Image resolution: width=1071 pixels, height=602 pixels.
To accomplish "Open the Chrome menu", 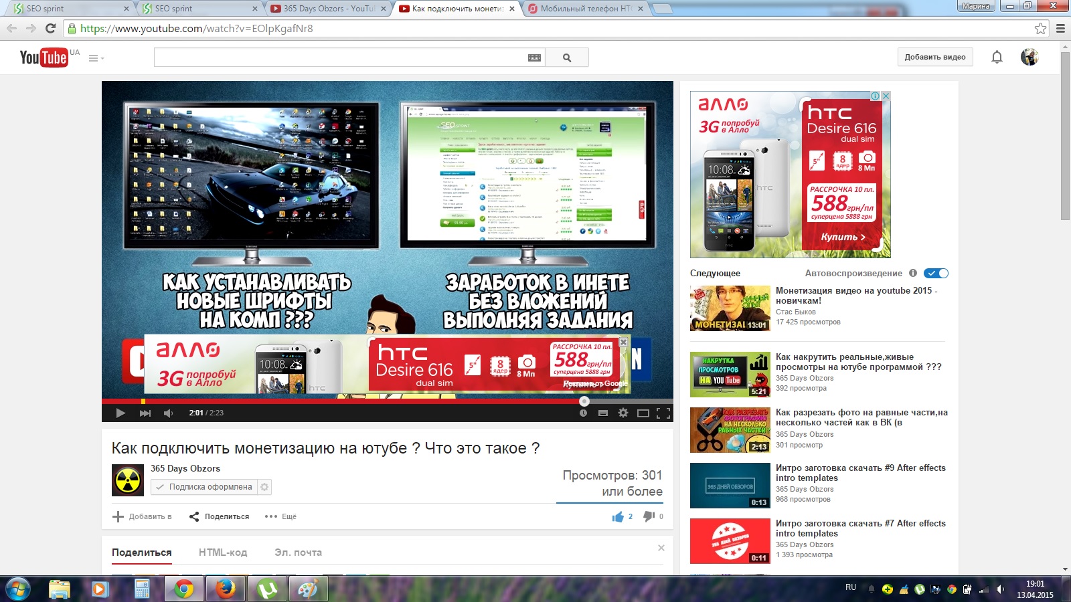I will 1060,28.
